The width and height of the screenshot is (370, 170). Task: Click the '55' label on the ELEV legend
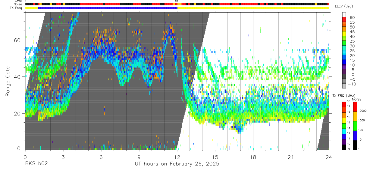(x=352, y=22)
